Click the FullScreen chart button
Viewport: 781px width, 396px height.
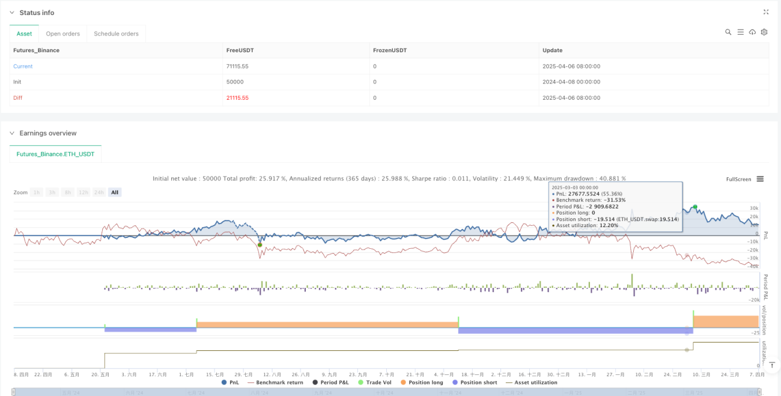(738, 179)
